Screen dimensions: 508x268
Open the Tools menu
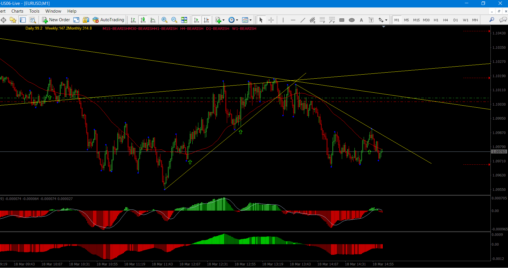coord(34,11)
